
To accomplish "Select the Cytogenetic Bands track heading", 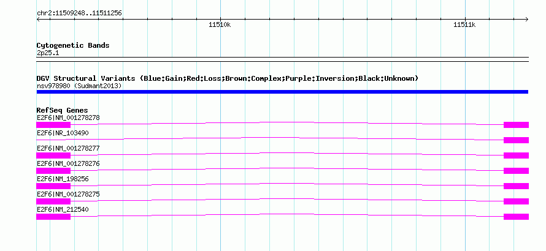I will click(73, 45).
